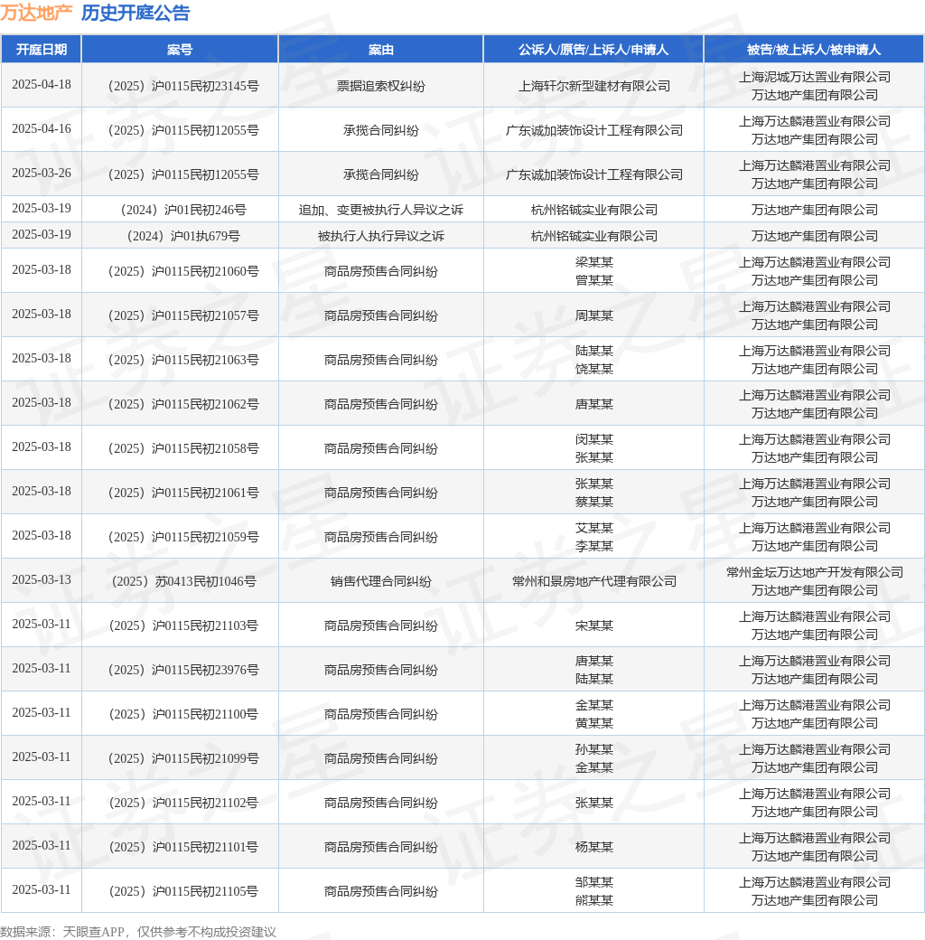Select case number 沪0115民初21101号
This screenshot has width=925, height=940.
click(x=183, y=848)
